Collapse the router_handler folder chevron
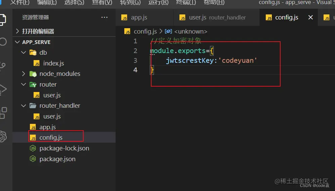 24,106
